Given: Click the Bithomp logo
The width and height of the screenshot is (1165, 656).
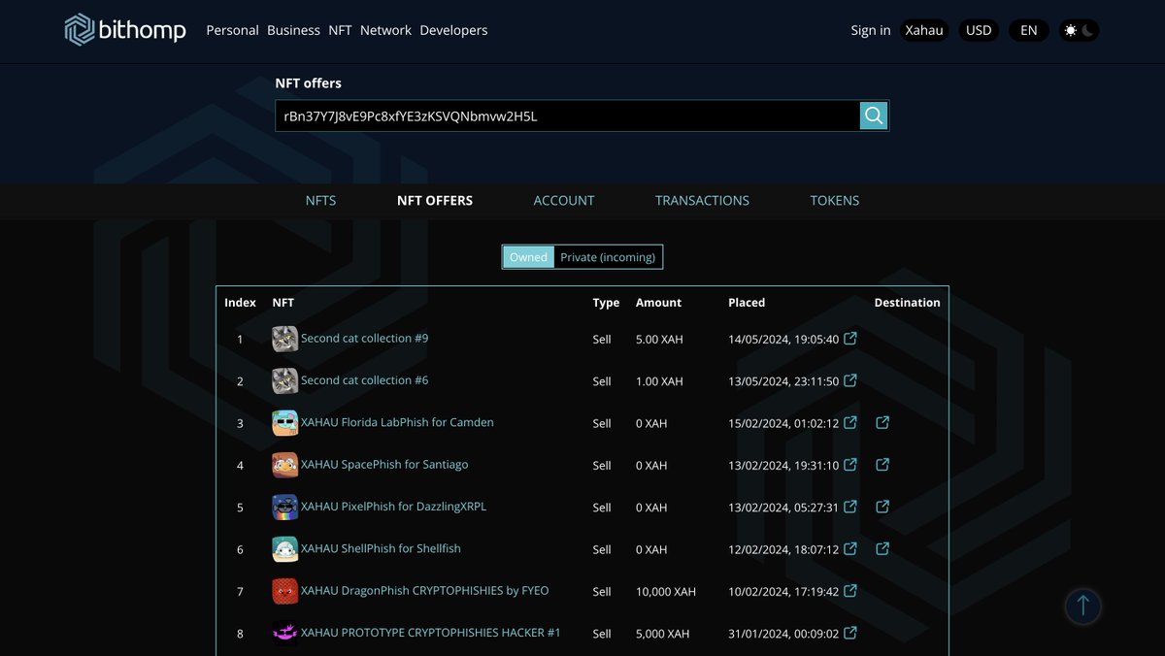Looking at the screenshot, I should (125, 29).
